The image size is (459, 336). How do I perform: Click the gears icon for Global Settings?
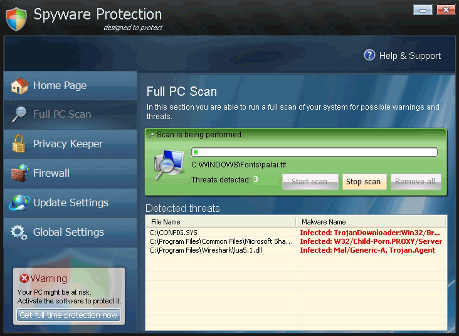click(x=19, y=232)
